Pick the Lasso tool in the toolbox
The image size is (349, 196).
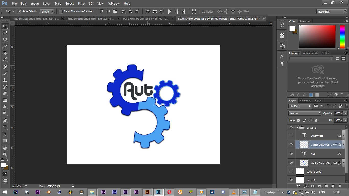pyautogui.click(x=5, y=40)
